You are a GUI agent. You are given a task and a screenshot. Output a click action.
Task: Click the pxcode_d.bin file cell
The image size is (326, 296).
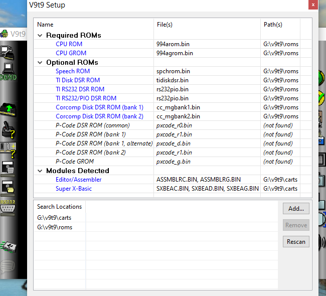click(x=173, y=143)
